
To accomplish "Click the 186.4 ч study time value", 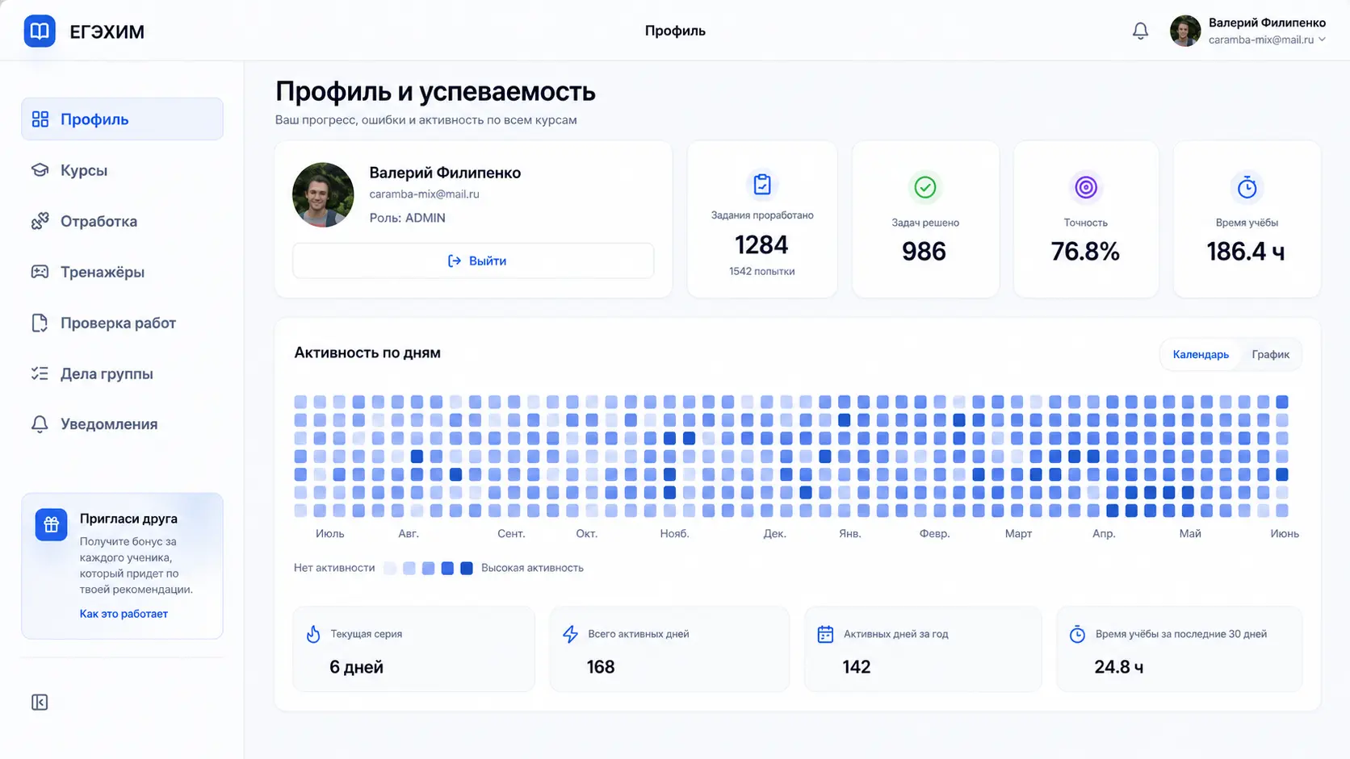I will (1246, 252).
